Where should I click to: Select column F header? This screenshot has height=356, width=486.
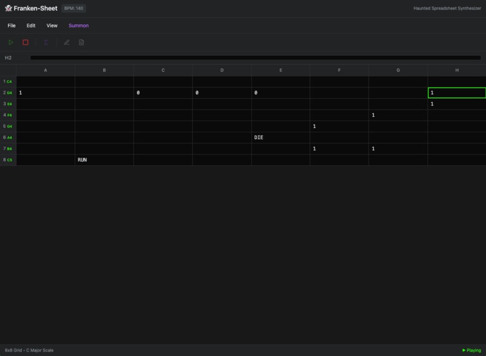coord(339,70)
